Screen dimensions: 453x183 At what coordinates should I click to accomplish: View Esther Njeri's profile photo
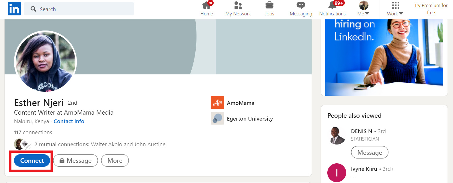click(45, 62)
